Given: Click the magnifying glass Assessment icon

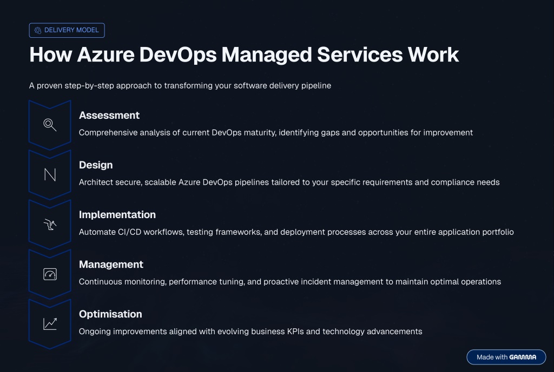Looking at the screenshot, I should pos(50,125).
